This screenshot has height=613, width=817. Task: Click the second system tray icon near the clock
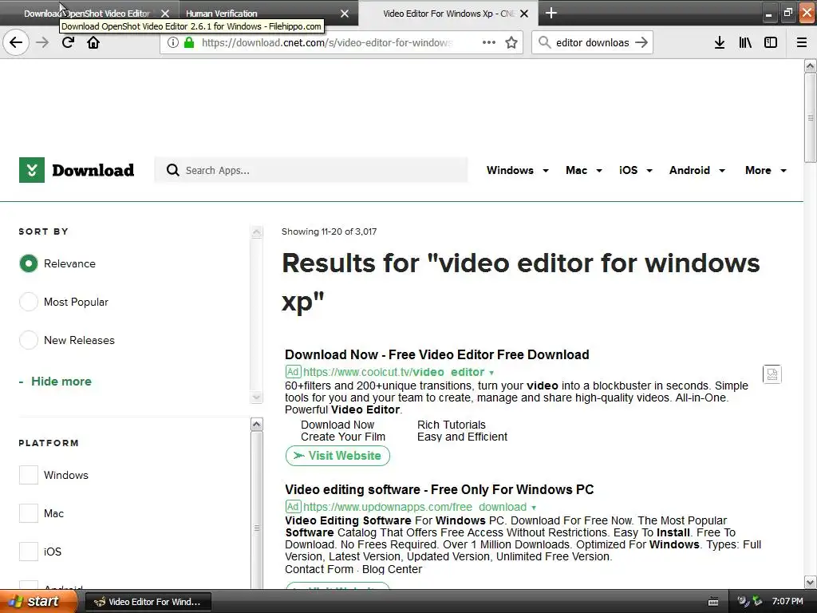click(x=757, y=602)
